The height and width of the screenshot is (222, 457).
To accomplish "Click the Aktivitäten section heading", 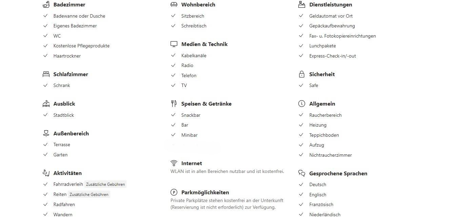I will point(67,173).
